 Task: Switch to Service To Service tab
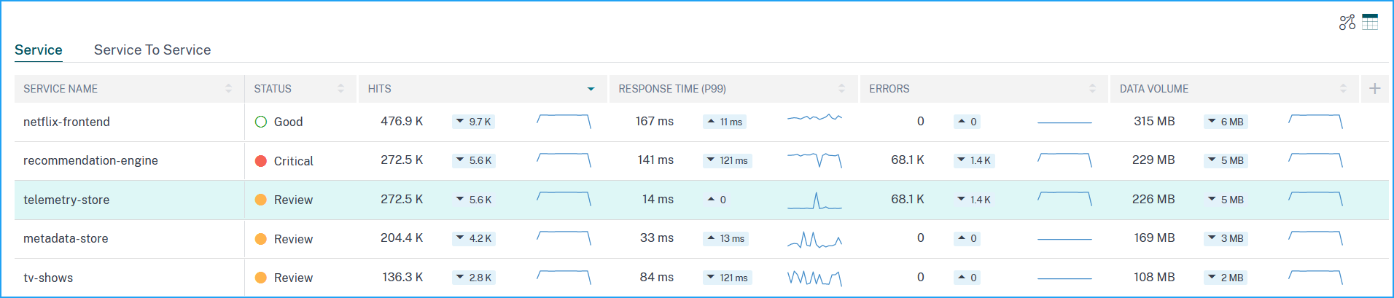[x=152, y=50]
